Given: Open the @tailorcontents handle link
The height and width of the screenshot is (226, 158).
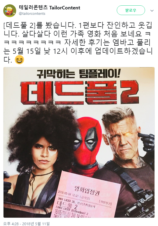Looking at the screenshot, I should click(32, 13).
